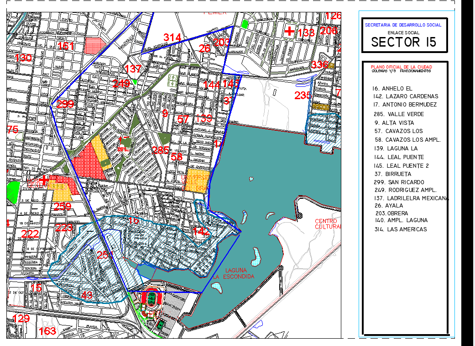Click the circular marker left of Centro Cultural
This screenshot has width=475, height=346.
click(299, 216)
